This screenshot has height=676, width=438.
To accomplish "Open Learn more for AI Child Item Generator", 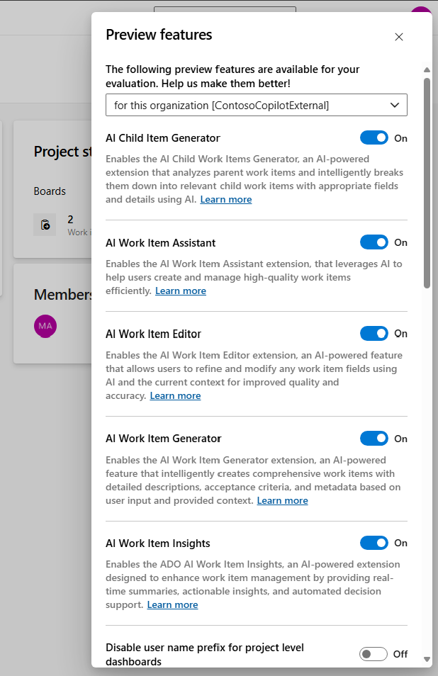I will click(x=225, y=199).
